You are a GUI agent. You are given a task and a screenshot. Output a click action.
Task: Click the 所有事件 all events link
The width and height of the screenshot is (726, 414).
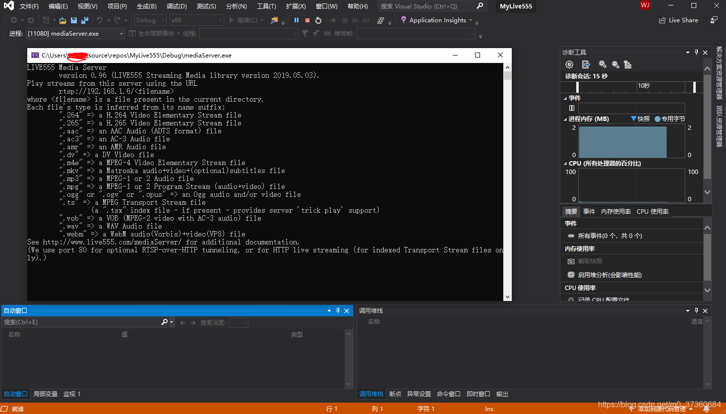(609, 236)
